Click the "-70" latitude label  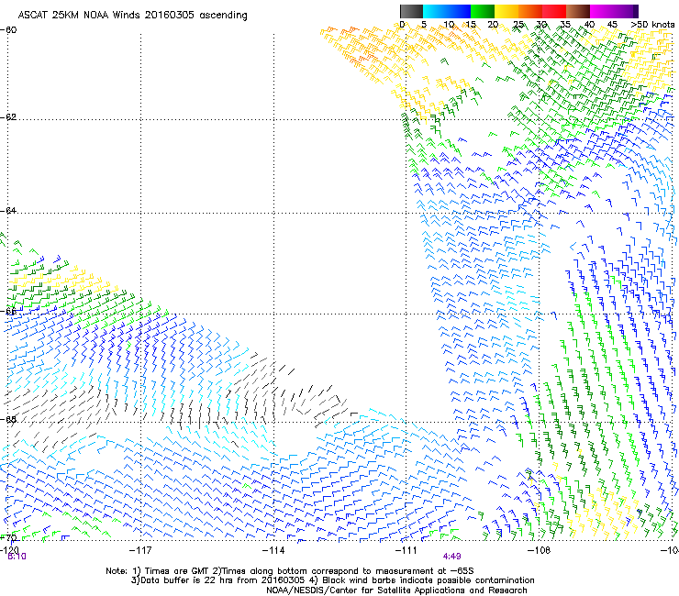[x=8, y=537]
